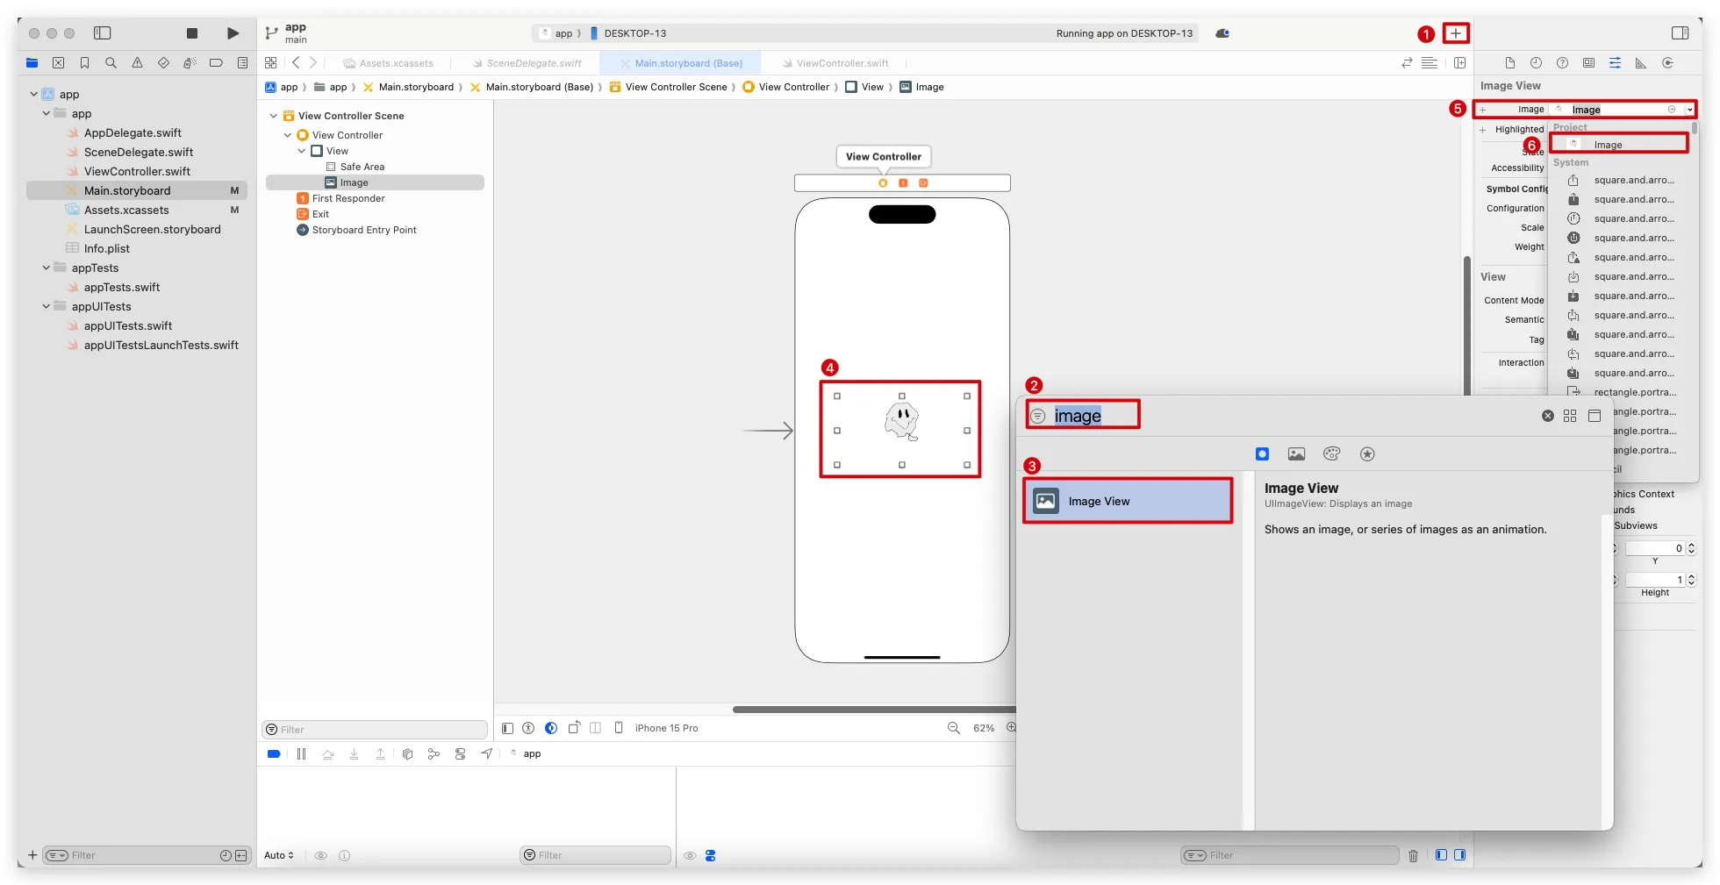Select the image media library tab icon
The width and height of the screenshot is (1720, 885).
click(x=1296, y=454)
